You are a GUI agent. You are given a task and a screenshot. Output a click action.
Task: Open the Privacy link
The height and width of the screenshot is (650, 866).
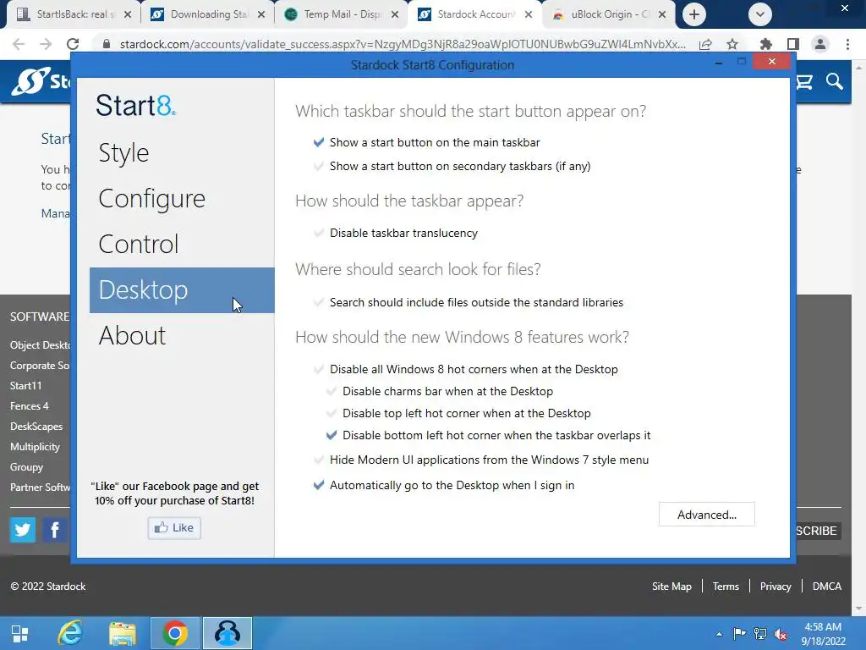[x=776, y=587]
